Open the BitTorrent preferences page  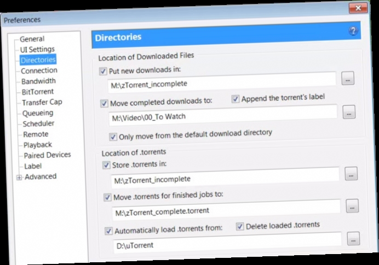[38, 92]
